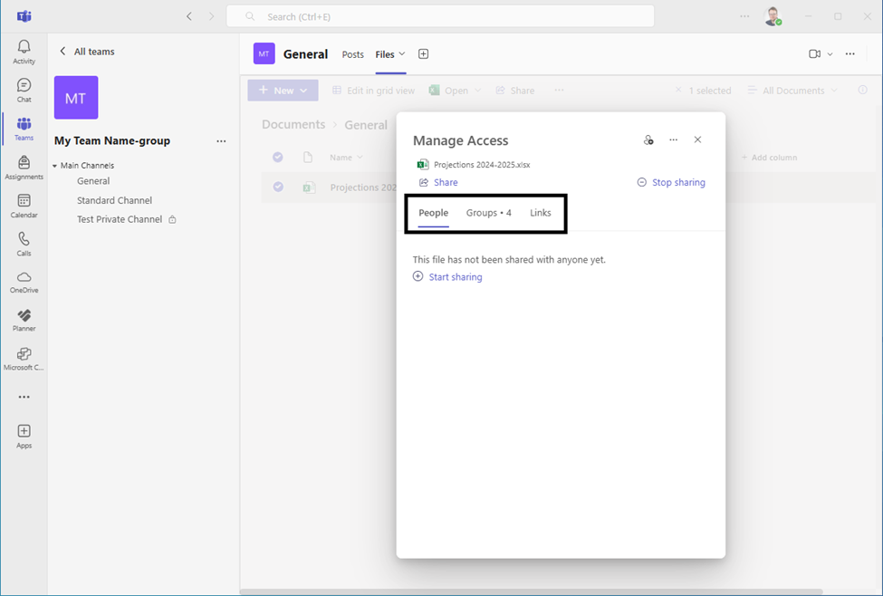Open the Activity feed icon
The height and width of the screenshot is (596, 883).
24,51
